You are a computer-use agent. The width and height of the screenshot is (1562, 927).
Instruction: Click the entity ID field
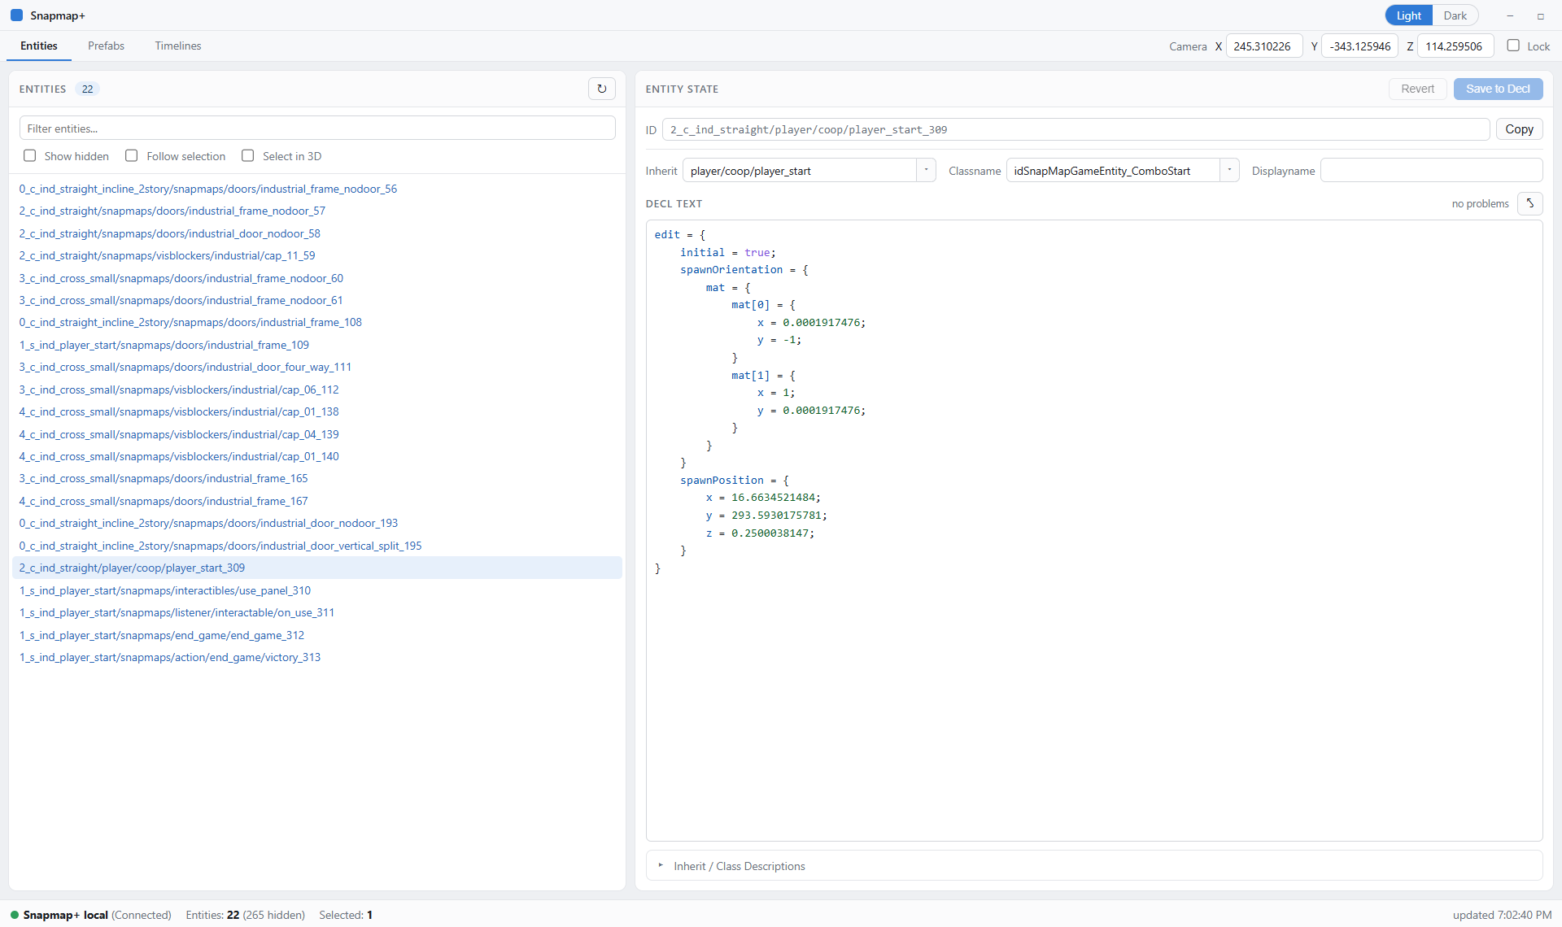click(1076, 129)
